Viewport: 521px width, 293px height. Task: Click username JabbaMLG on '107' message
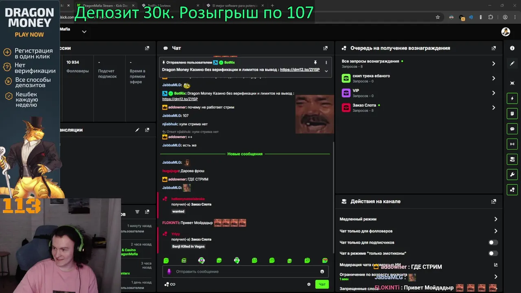[172, 116]
